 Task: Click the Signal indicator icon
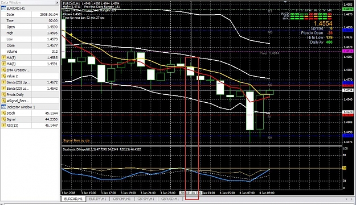tap(3, 119)
